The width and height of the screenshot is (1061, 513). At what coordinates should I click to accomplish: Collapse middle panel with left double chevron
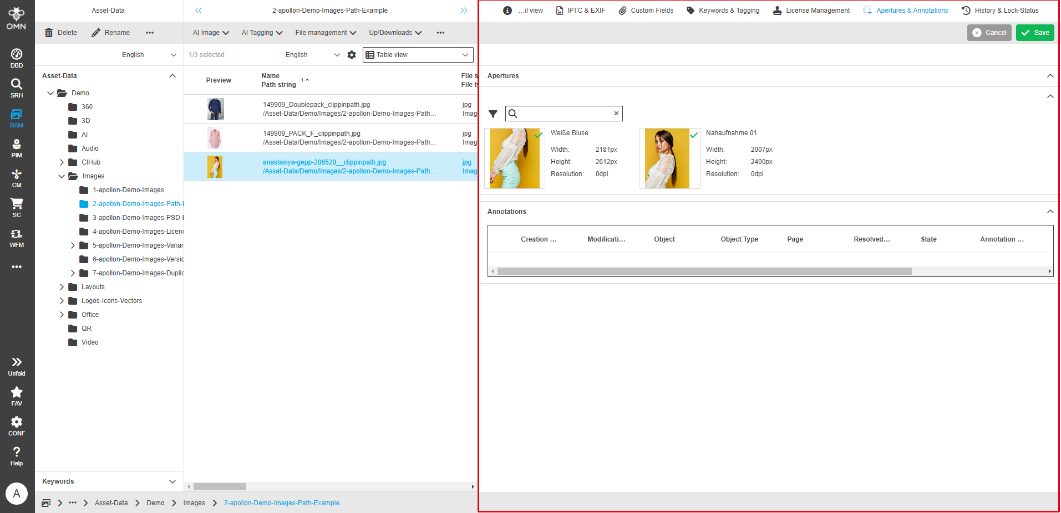199,11
